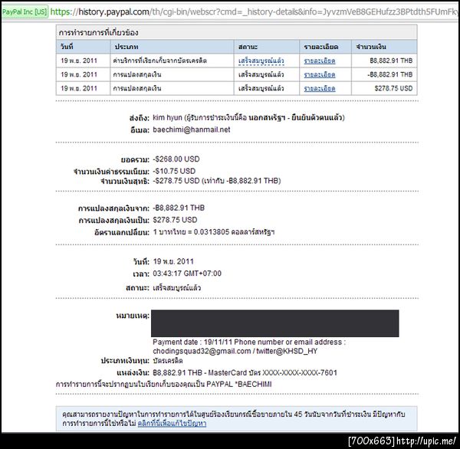Image resolution: width=460 pixels, height=449 pixels.
Task: Click the email baechimi@hanmail.net
Action: [192, 129]
